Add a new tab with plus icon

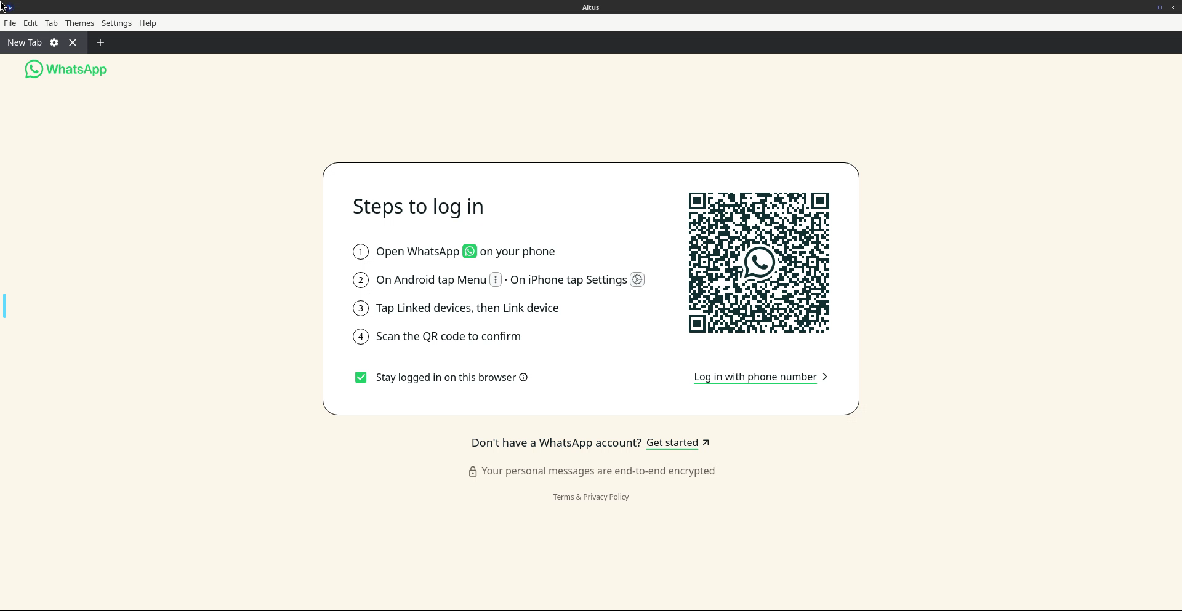click(100, 42)
